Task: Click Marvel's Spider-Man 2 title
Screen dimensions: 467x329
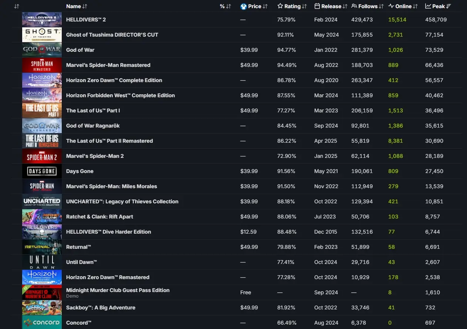Action: (x=95, y=156)
